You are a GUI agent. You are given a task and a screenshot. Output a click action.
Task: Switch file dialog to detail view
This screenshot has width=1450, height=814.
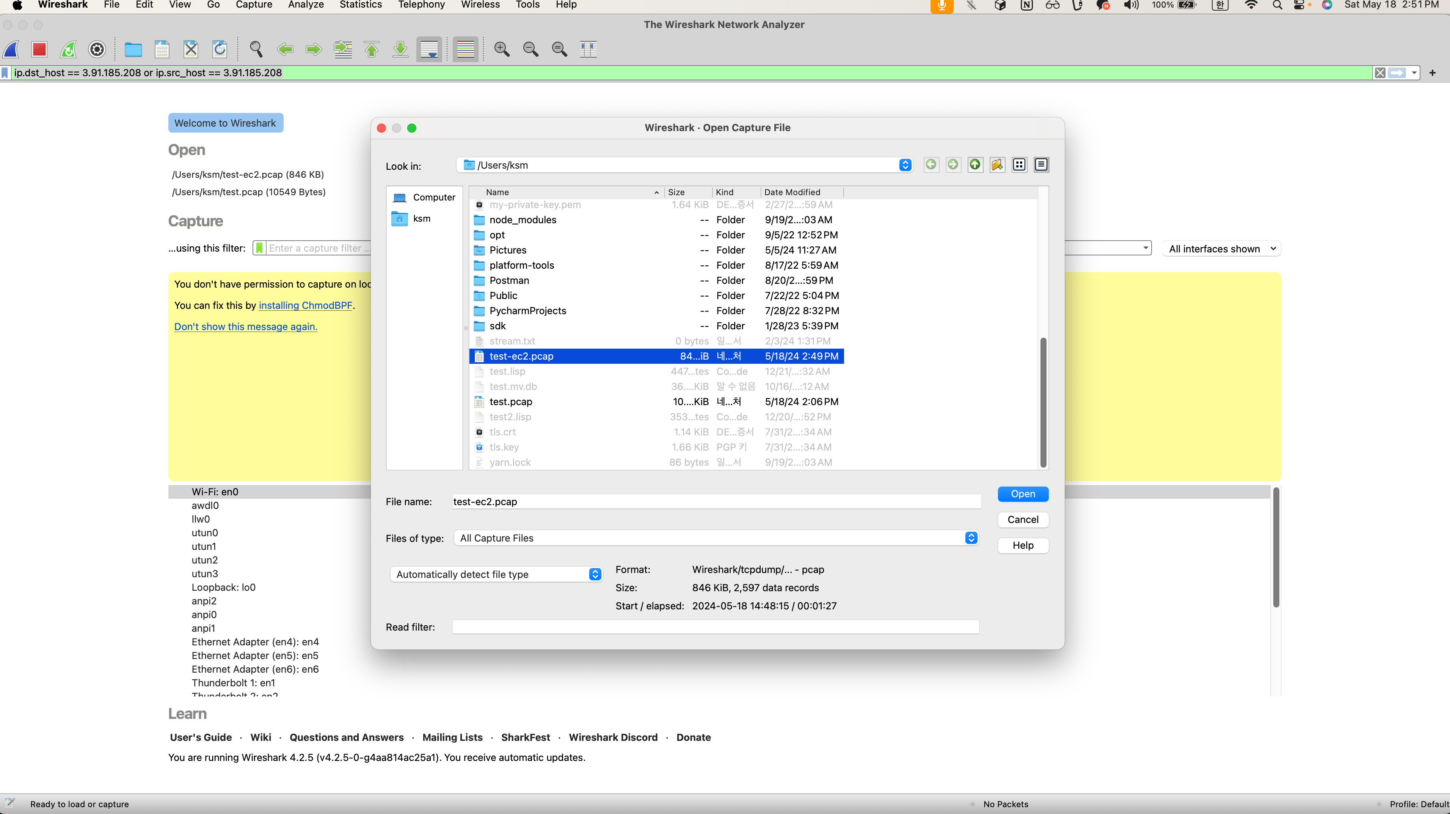(x=1041, y=165)
